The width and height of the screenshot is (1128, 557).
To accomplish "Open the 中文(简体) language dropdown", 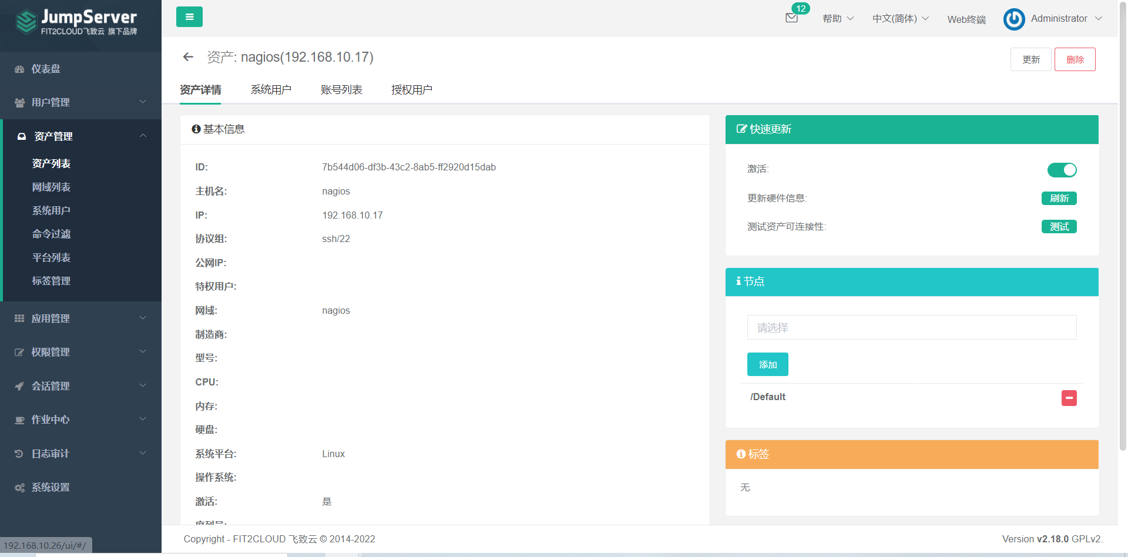I will pyautogui.click(x=901, y=19).
